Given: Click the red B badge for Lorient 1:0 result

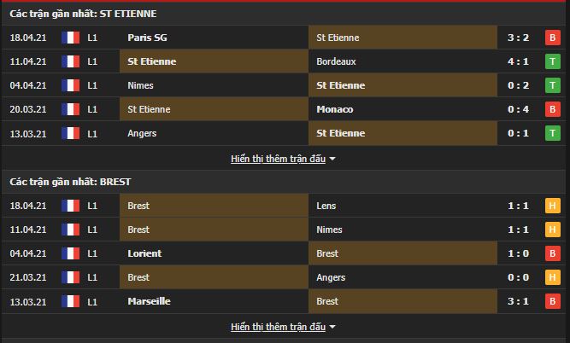Looking at the screenshot, I should 552,253.
